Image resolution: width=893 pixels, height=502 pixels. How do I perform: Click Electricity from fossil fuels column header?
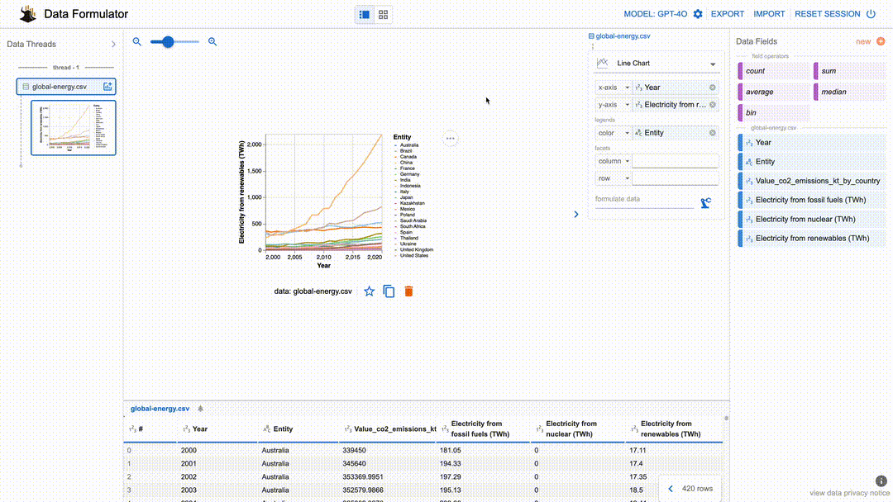[484, 429]
